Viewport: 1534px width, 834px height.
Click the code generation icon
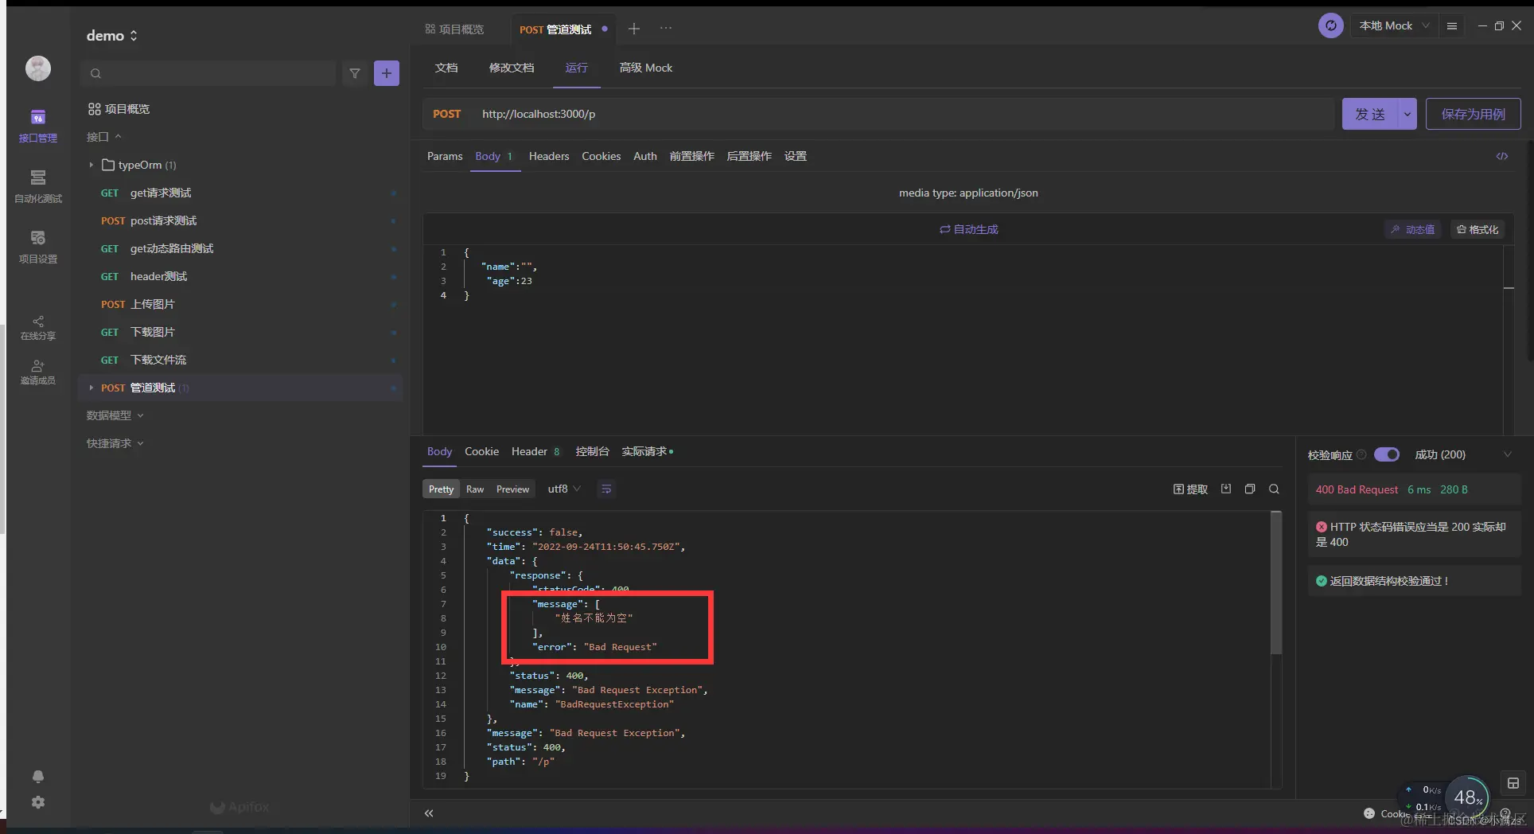pos(1502,156)
